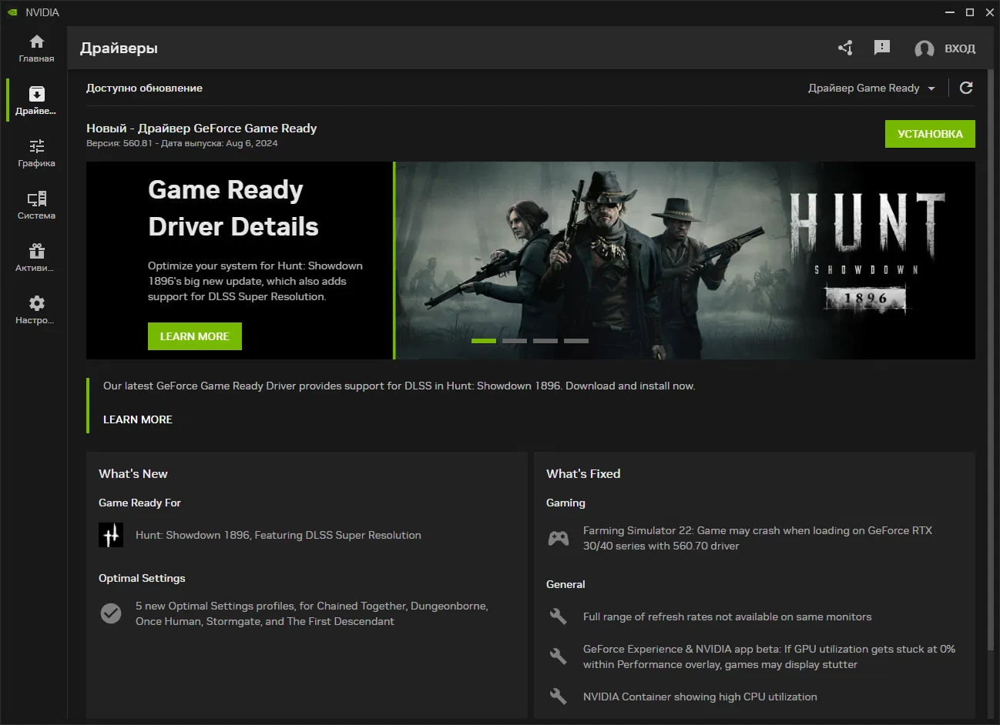Click the УСТАНОВКА install button
This screenshot has width=1000, height=725.
coord(930,134)
